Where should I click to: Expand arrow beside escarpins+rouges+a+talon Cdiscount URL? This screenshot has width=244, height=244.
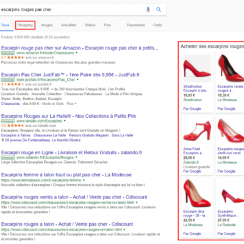coord(124,229)
